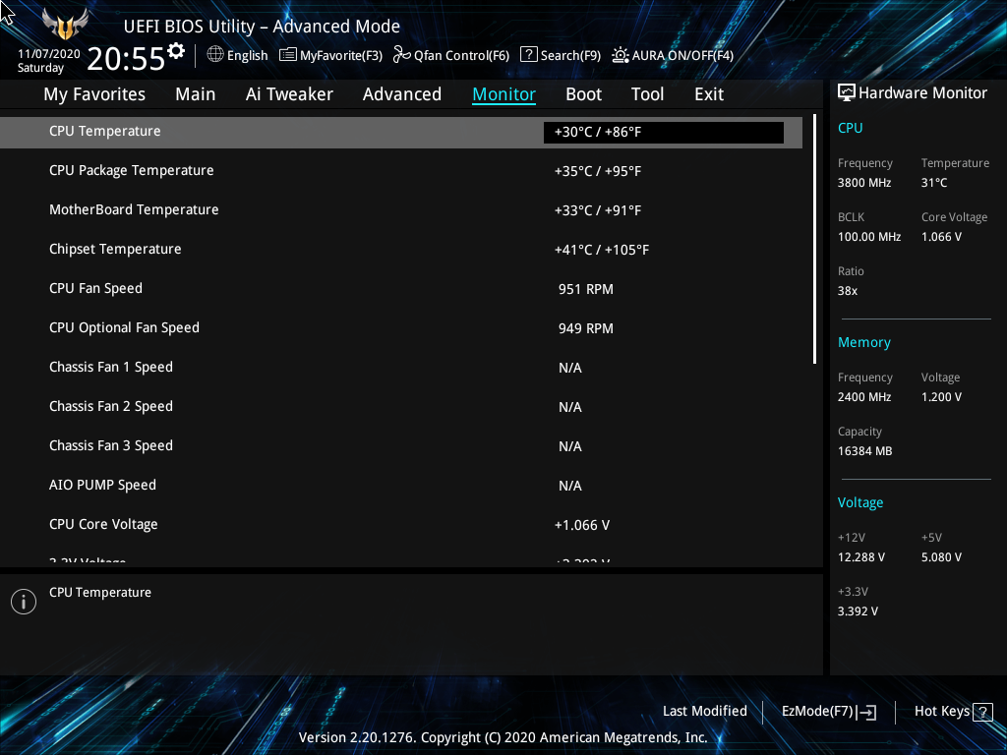Click the +41°C / +105°F chipset value
The height and width of the screenshot is (755, 1007).
click(602, 250)
